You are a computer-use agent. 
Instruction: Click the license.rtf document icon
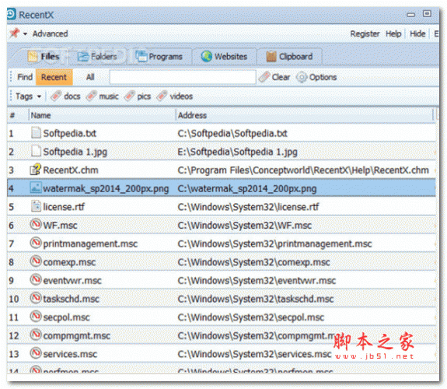point(36,206)
